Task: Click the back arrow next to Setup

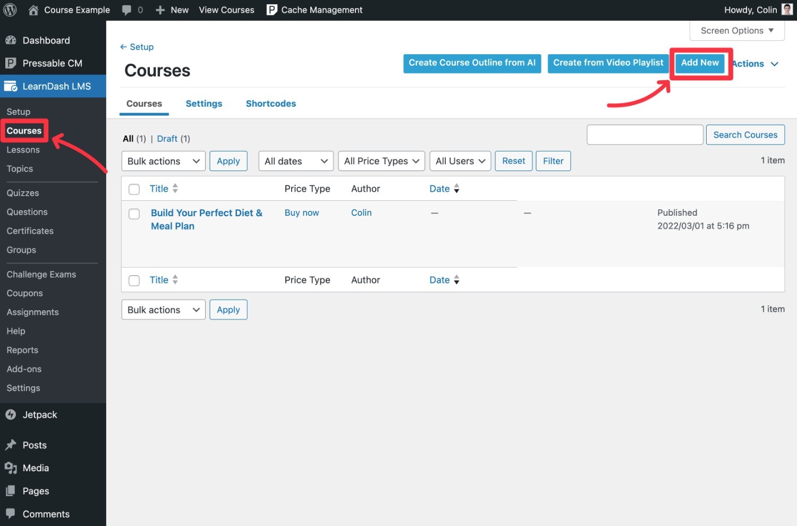Action: point(123,47)
